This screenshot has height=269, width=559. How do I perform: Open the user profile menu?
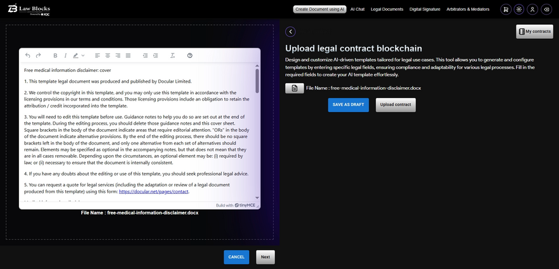pyautogui.click(x=532, y=10)
